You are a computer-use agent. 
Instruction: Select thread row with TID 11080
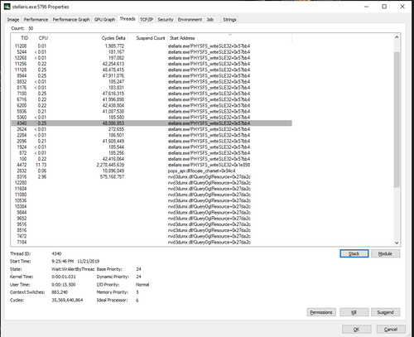(x=152, y=195)
